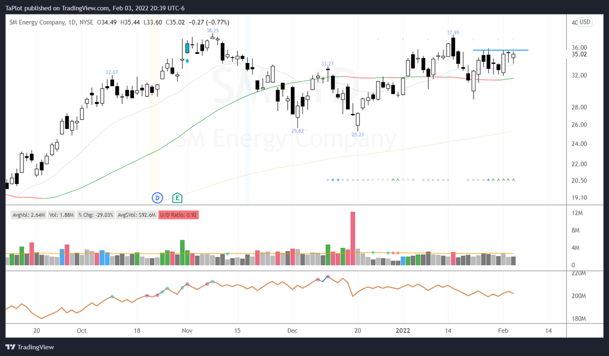Click the 2022 date label
This screenshot has height=356, width=609.
403,330
